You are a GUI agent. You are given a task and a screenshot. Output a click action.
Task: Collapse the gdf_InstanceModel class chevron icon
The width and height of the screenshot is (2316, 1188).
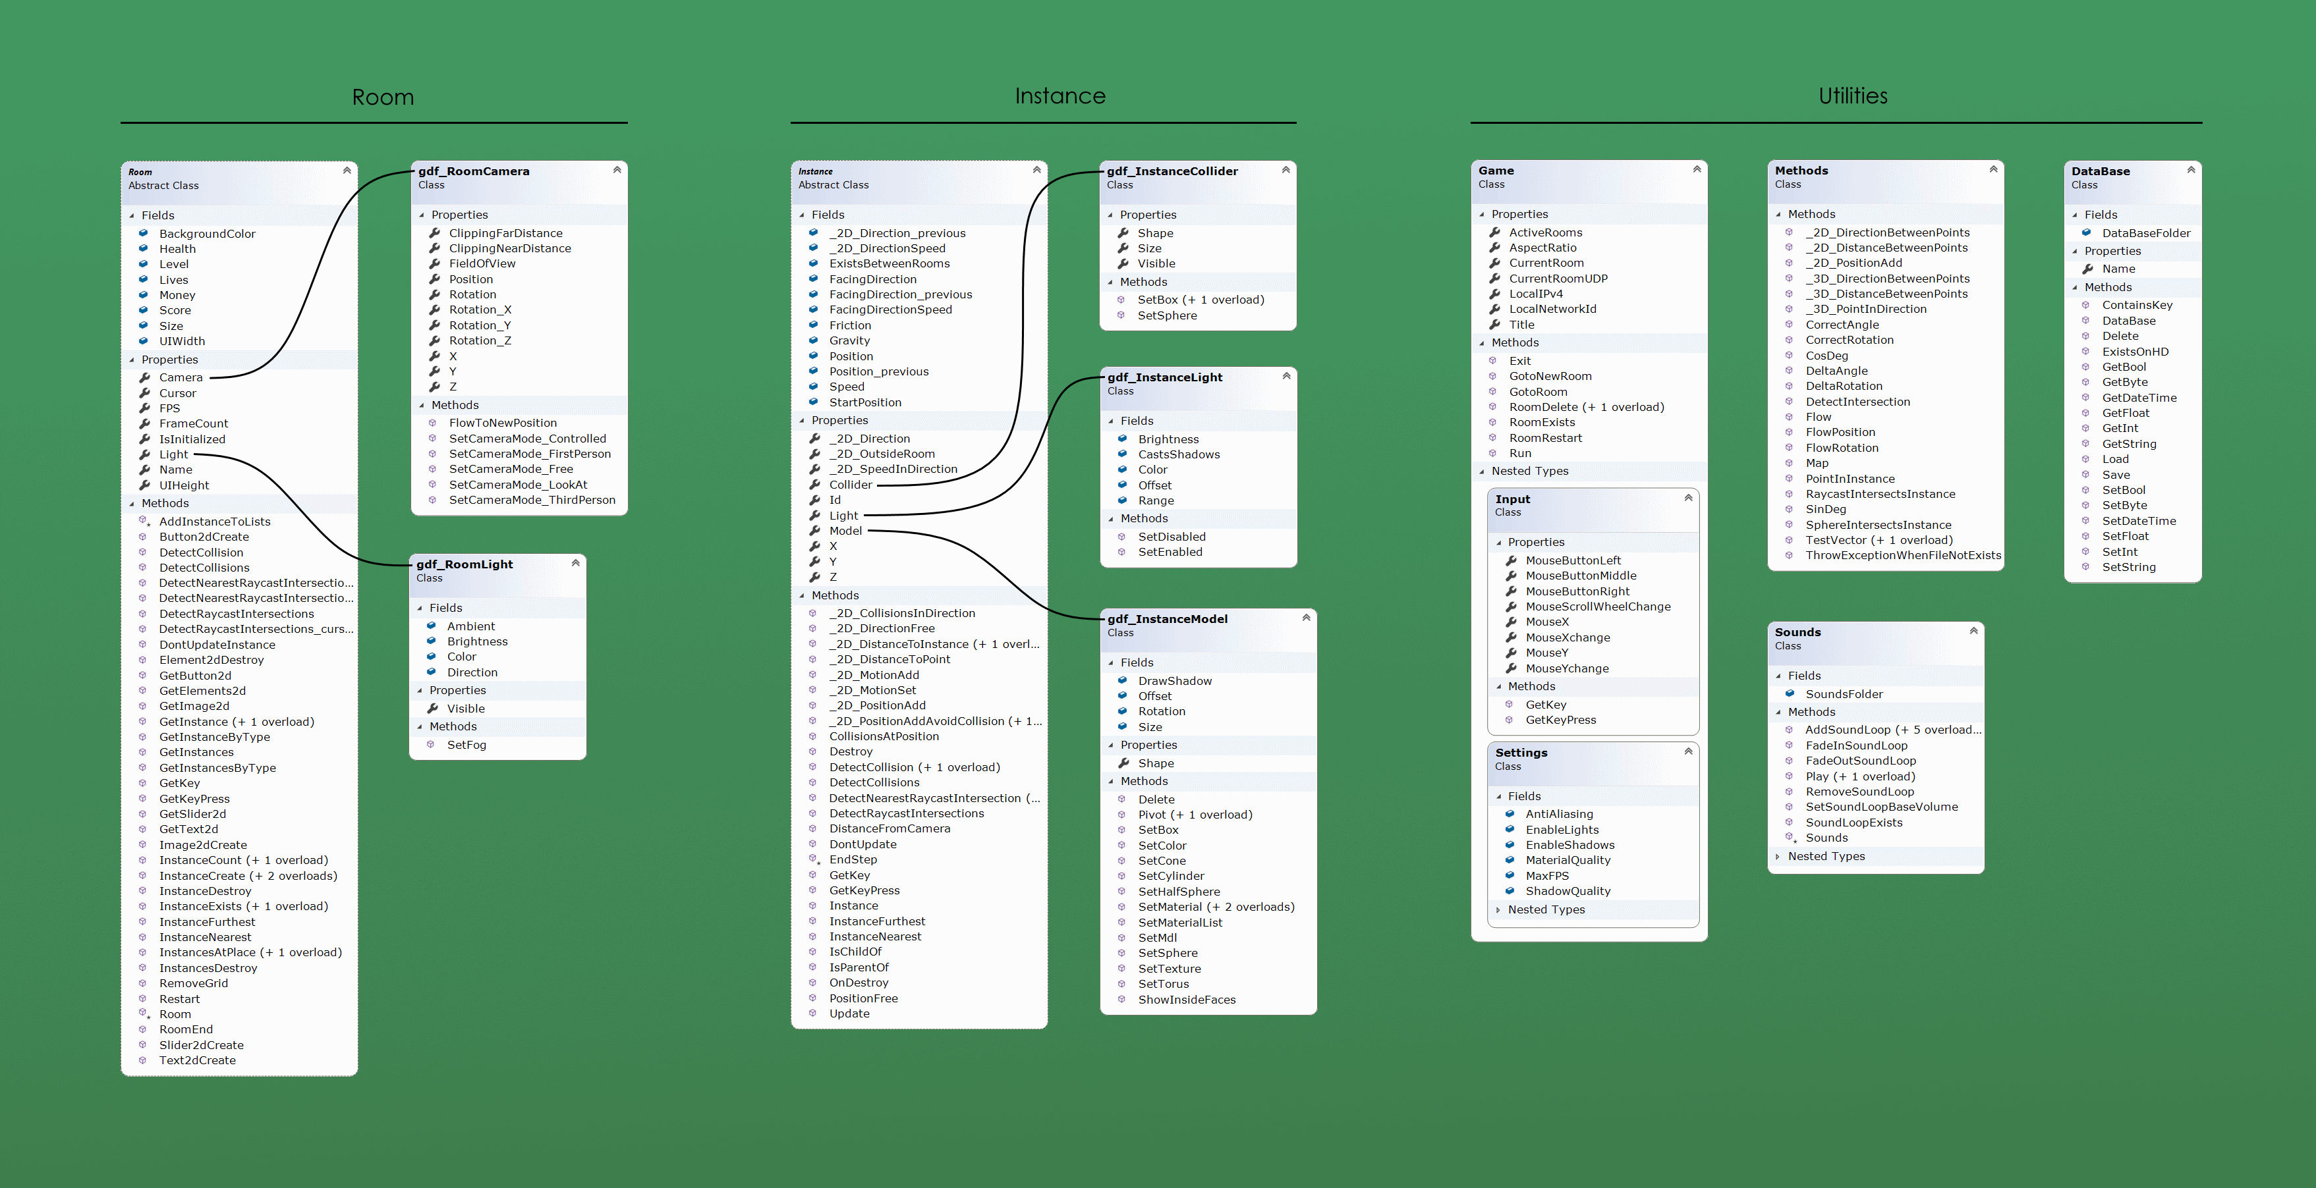tap(1305, 617)
